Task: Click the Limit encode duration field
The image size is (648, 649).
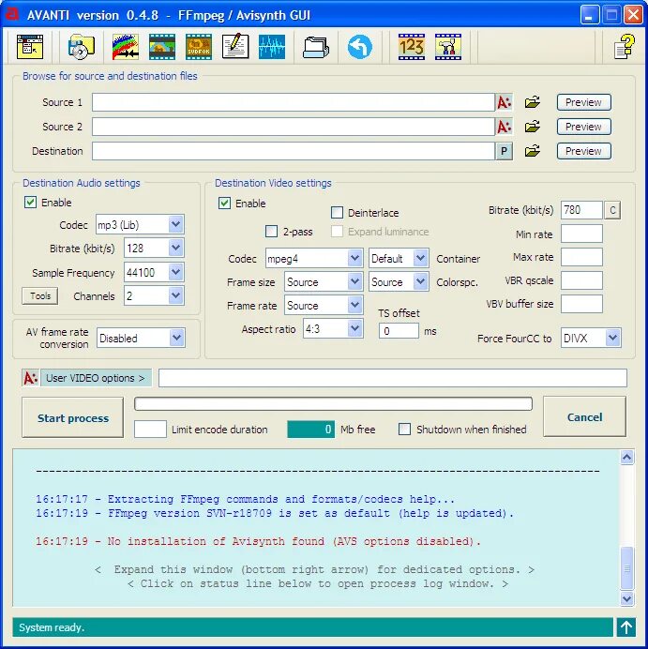Action: coord(150,430)
